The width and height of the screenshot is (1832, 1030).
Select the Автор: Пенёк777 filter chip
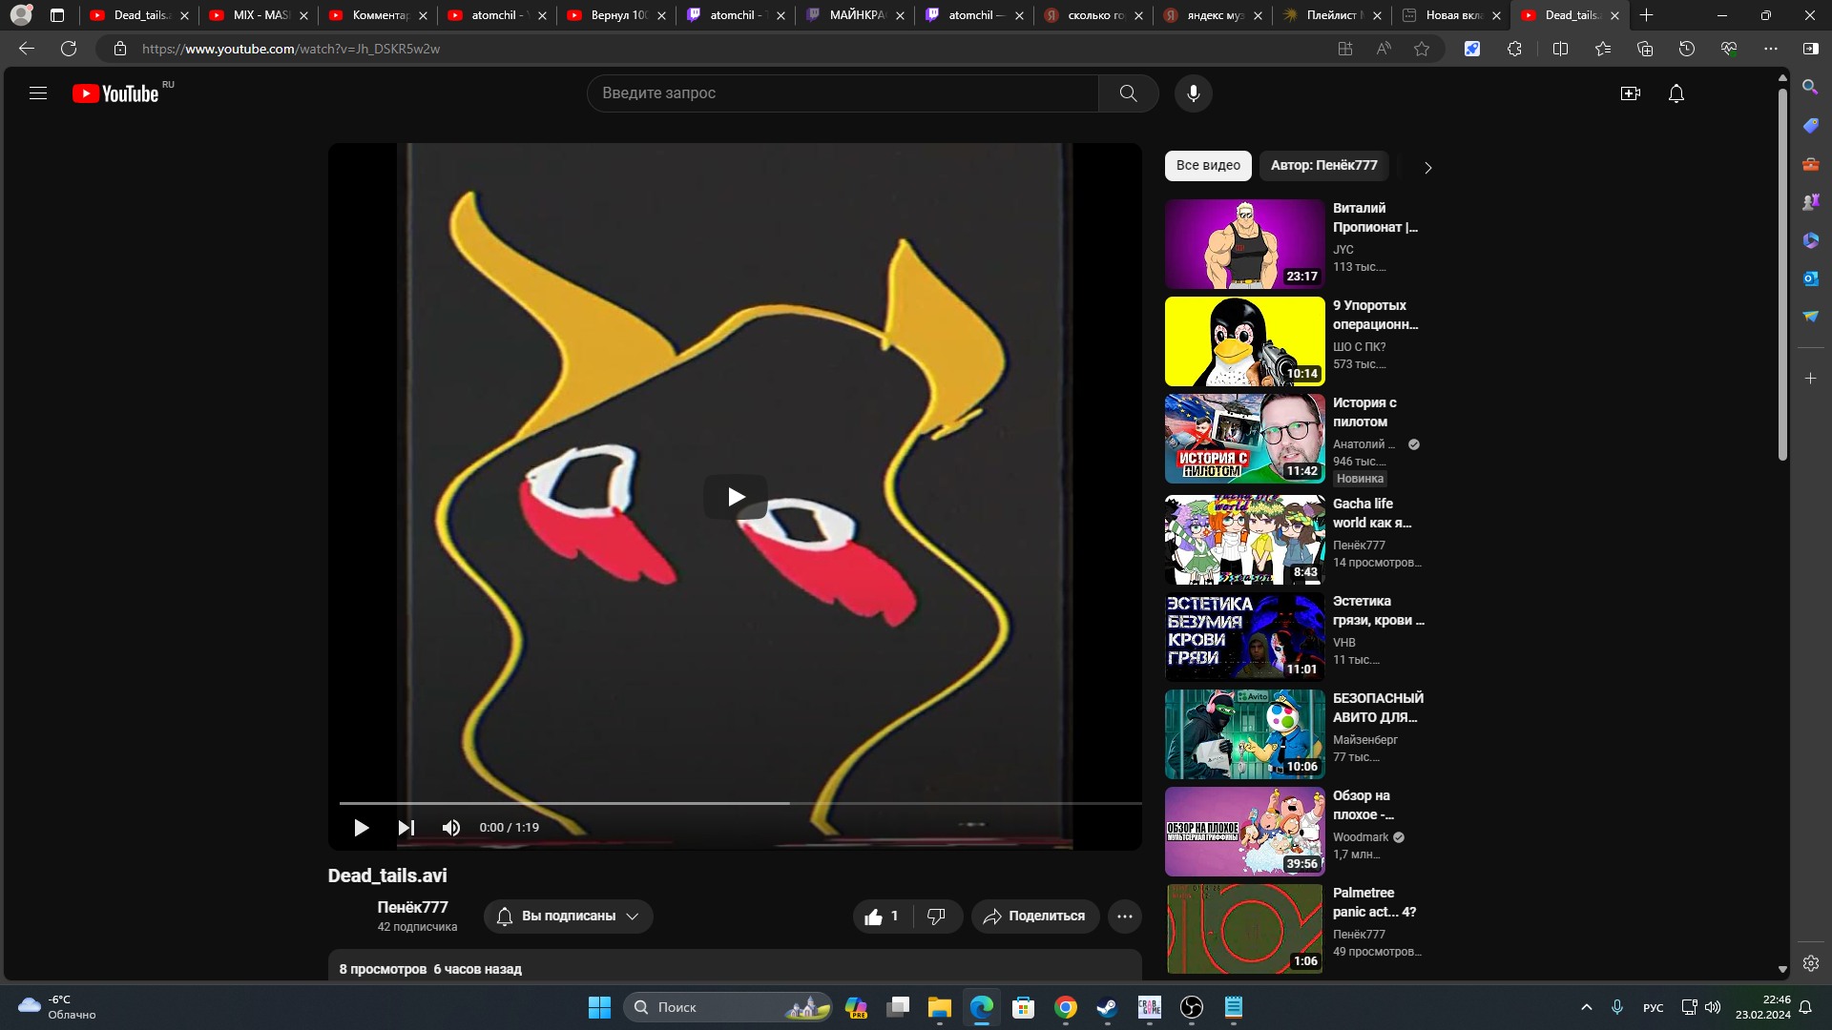(1323, 165)
